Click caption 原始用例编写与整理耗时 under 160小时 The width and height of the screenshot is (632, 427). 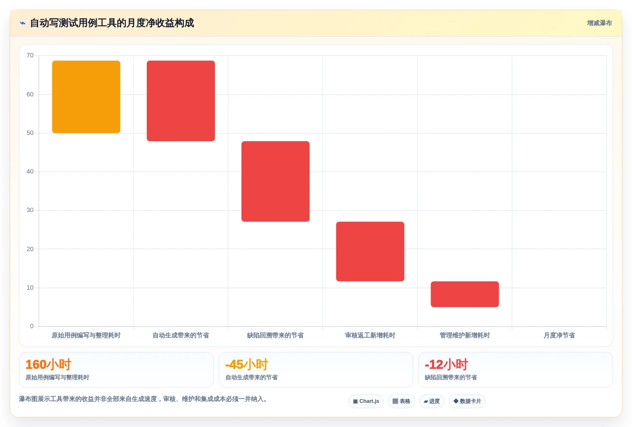point(57,378)
